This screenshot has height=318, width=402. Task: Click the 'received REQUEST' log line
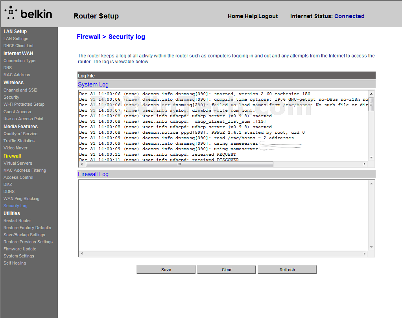point(157,154)
